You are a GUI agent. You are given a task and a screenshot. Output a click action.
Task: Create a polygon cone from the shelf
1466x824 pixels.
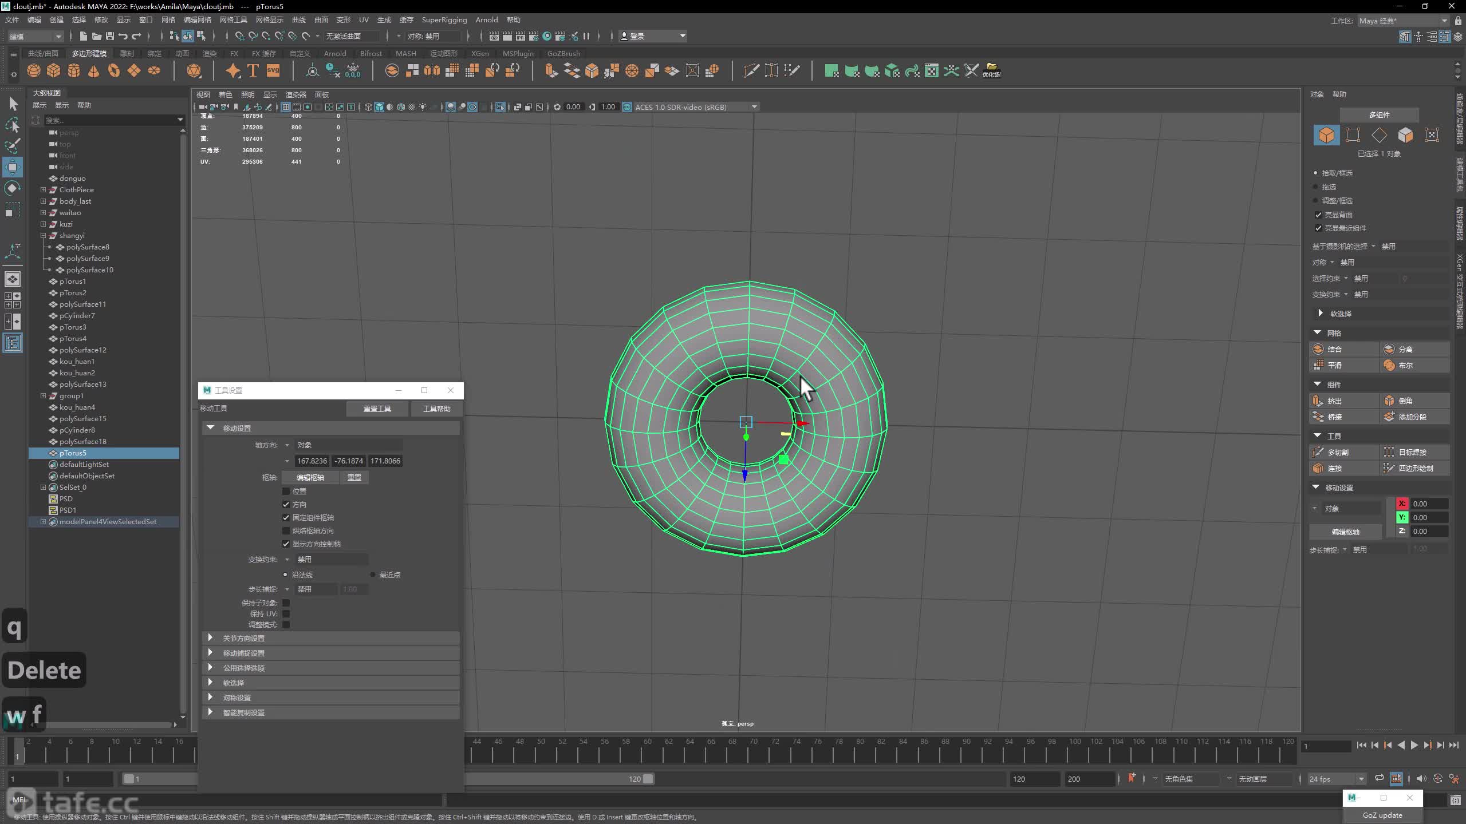94,70
